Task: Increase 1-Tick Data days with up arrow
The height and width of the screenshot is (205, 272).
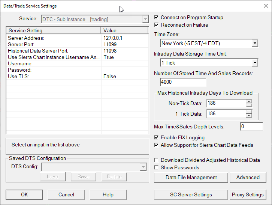Action: [249, 112]
